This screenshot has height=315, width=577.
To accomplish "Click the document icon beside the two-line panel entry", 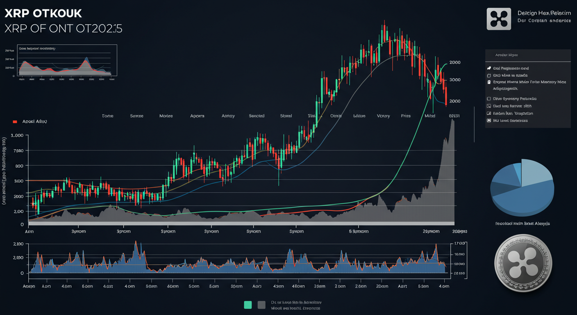I will 489,82.
